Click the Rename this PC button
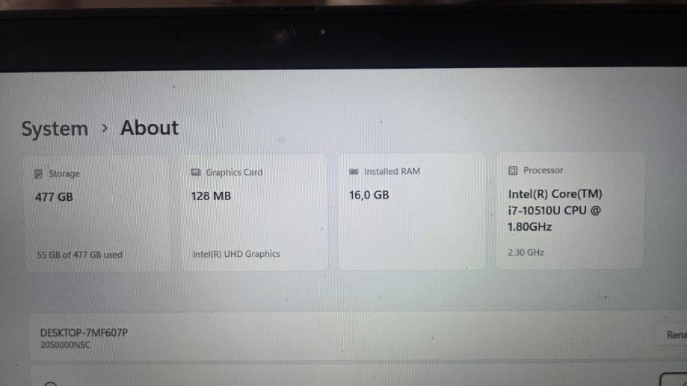 click(x=675, y=335)
